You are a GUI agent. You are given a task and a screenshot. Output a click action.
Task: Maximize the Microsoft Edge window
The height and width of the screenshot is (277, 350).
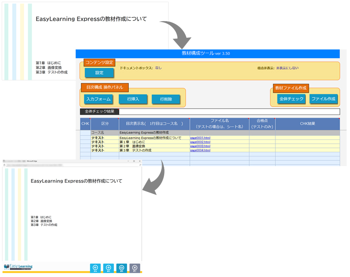pyautogui.click(x=134, y=160)
